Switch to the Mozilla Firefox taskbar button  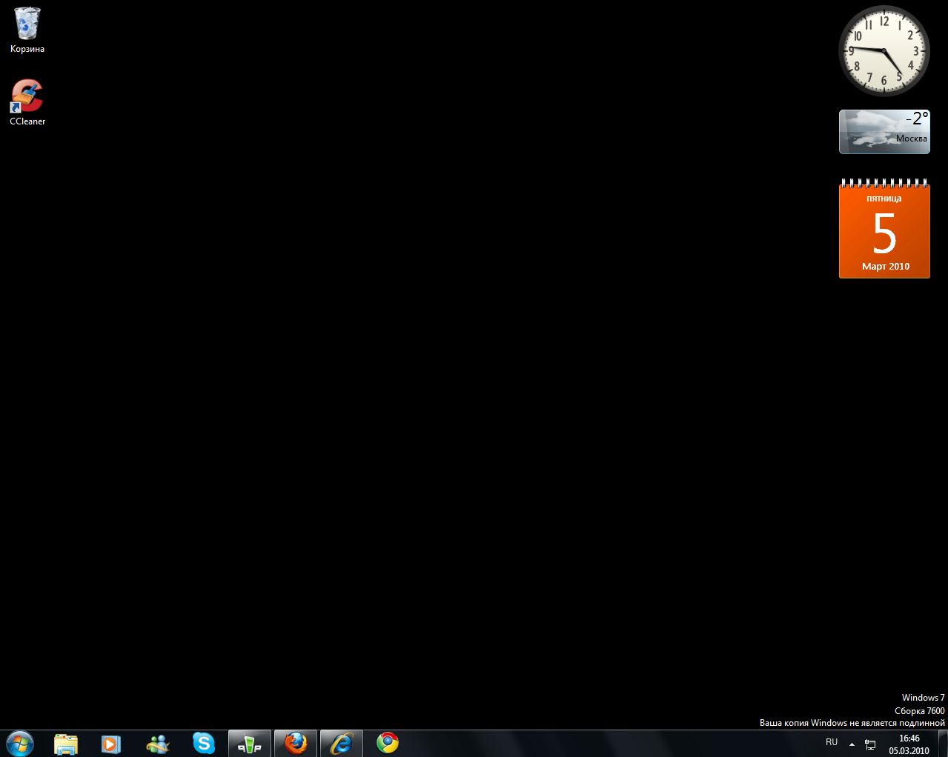pos(296,744)
